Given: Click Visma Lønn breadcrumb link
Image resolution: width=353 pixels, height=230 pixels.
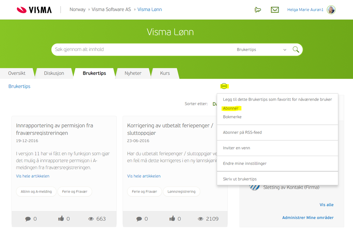Looking at the screenshot, I should pos(150,10).
